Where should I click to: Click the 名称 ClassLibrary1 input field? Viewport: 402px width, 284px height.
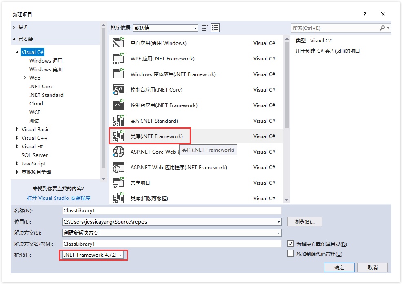(x=171, y=211)
